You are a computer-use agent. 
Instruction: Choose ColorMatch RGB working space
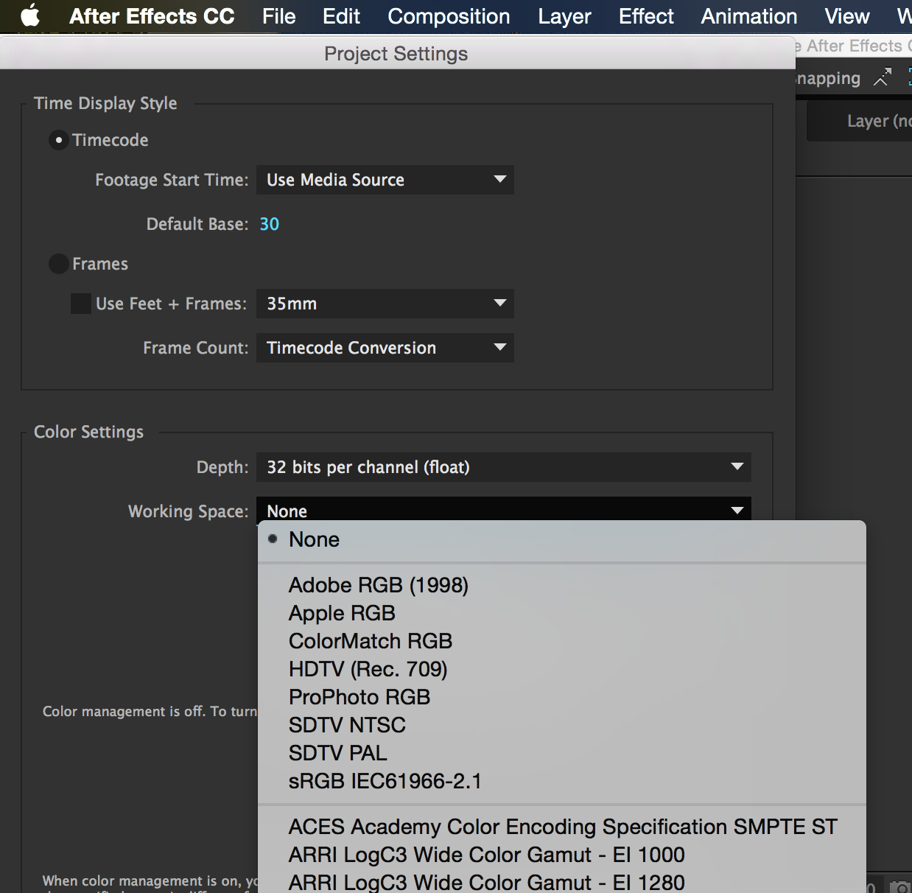tap(562, 641)
